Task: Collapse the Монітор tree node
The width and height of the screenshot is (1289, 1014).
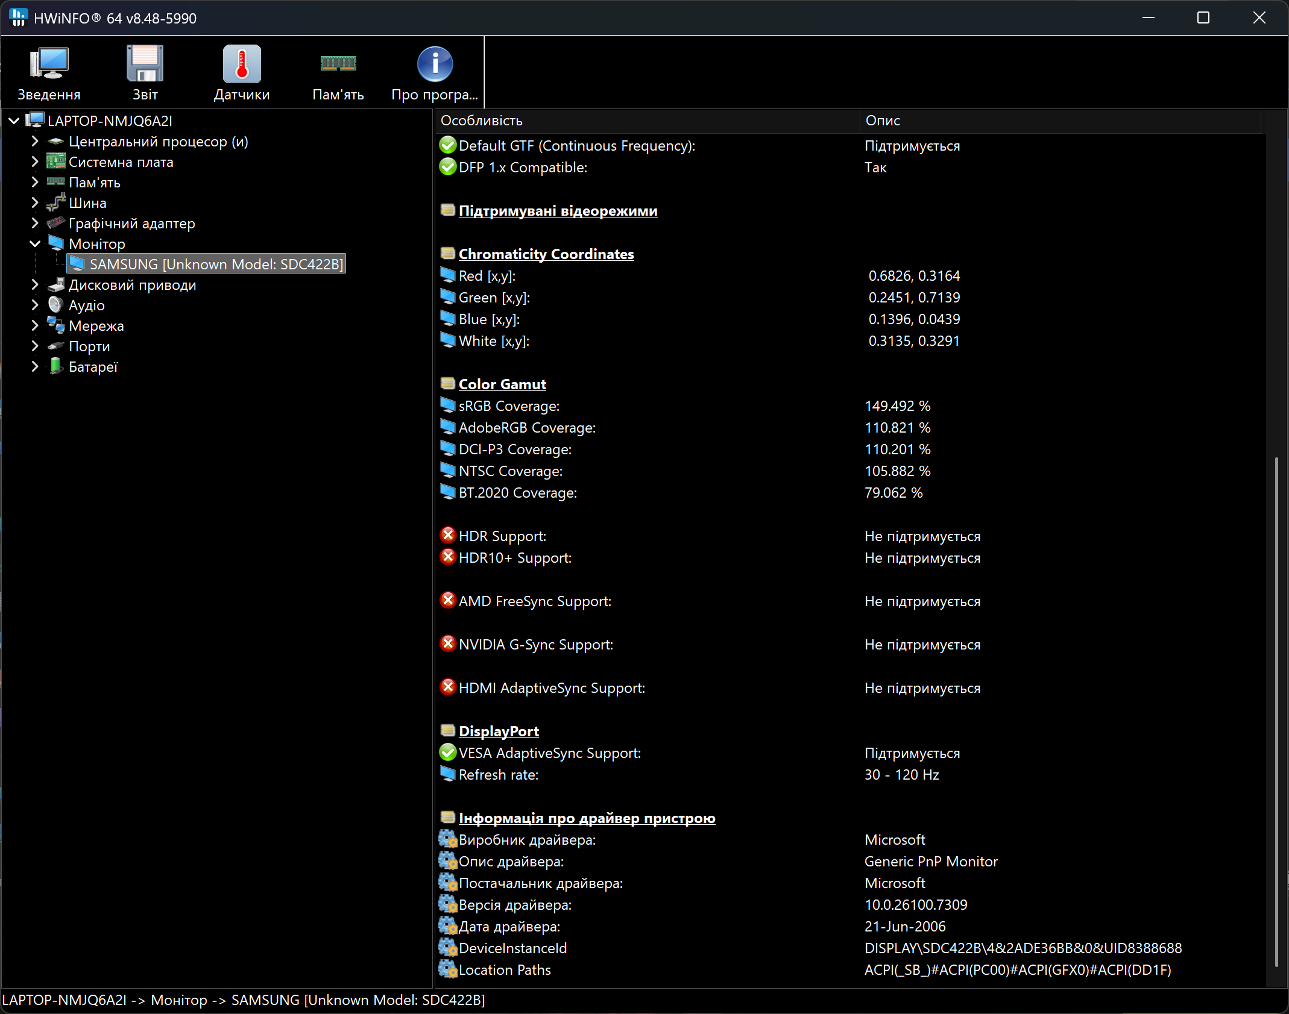Action: coord(35,244)
